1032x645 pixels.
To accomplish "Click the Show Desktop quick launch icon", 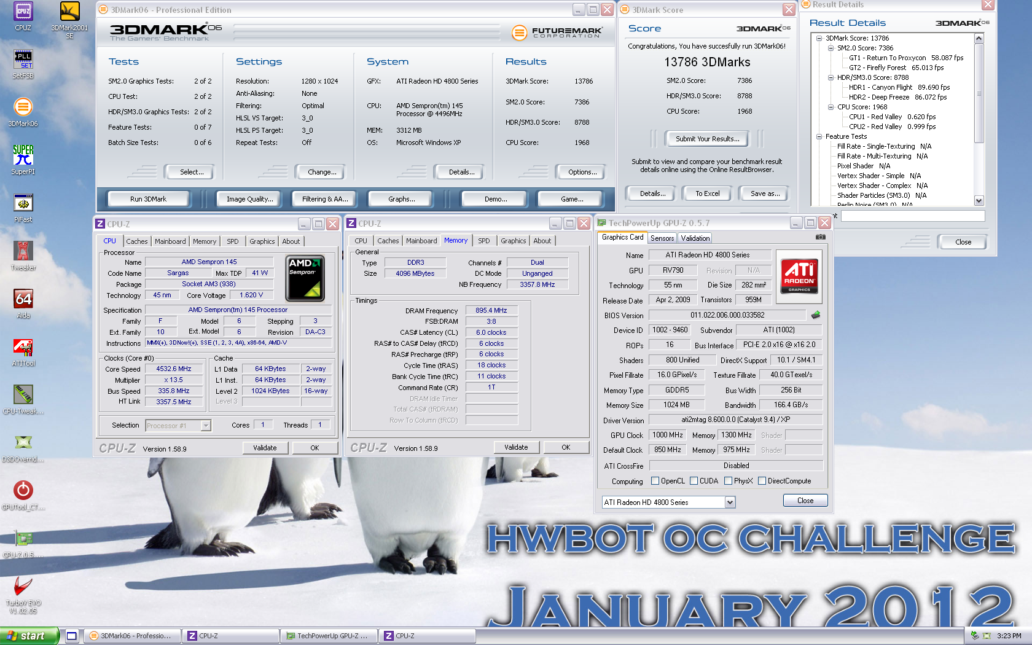I will point(71,636).
